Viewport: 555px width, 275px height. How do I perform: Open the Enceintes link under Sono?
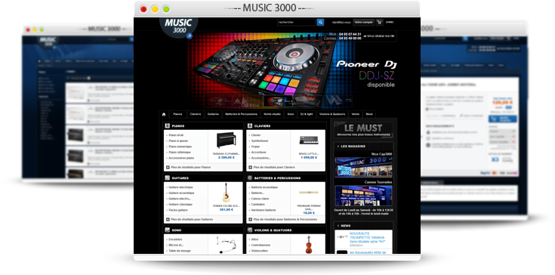175,239
